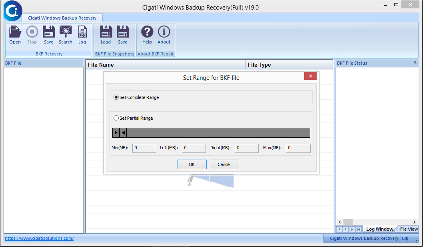
Task: Select Cigati Windows Backup Recovery ribbon tab
Action: 62,18
